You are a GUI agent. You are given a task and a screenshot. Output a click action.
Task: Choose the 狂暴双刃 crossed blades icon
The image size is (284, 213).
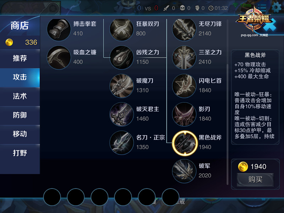pos(121,29)
